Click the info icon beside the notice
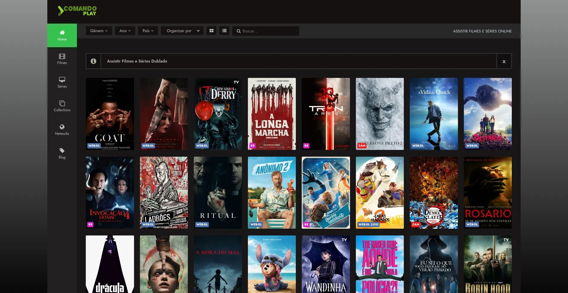 tap(93, 61)
